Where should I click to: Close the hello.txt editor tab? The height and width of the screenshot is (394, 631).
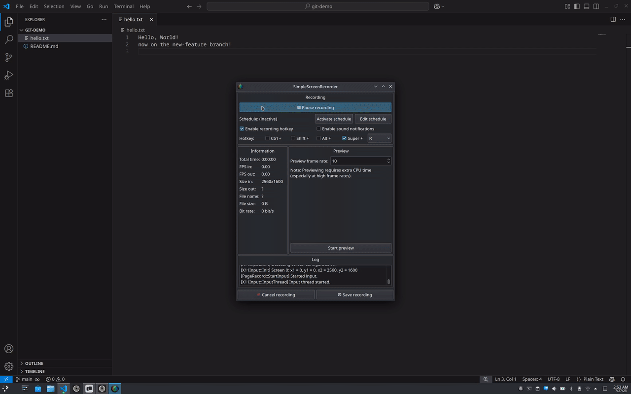click(x=151, y=19)
